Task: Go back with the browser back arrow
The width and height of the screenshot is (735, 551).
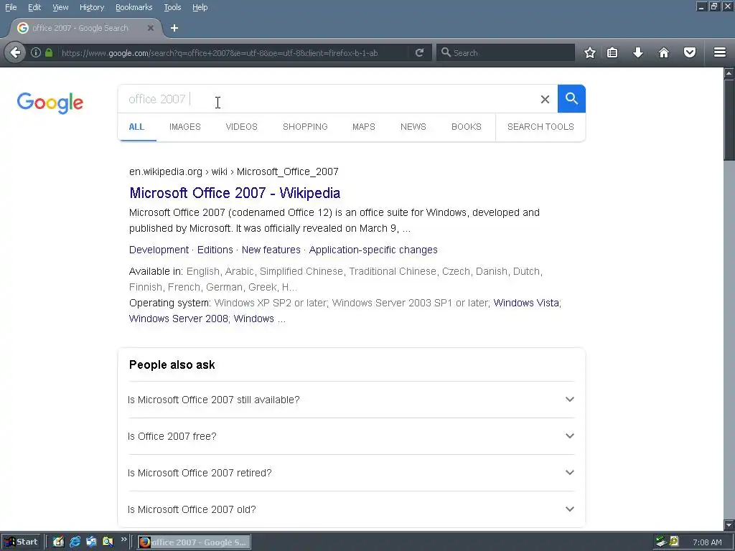Action: [x=16, y=52]
